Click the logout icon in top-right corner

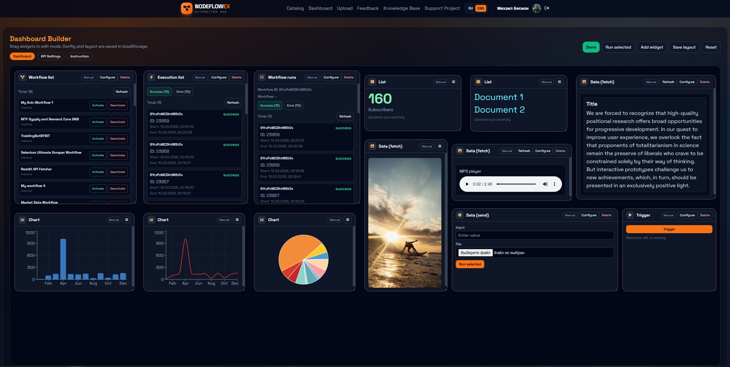[x=547, y=8]
